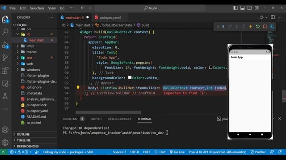Open Source Control view

5,58
